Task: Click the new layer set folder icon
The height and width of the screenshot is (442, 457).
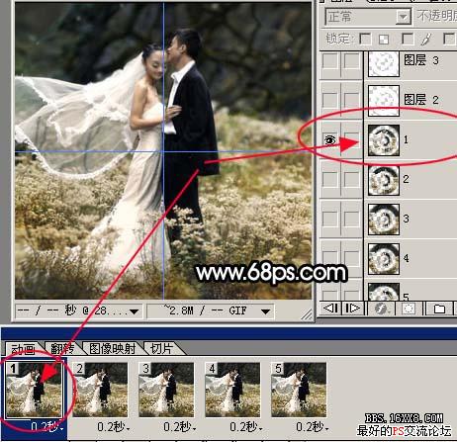Action: point(439,309)
